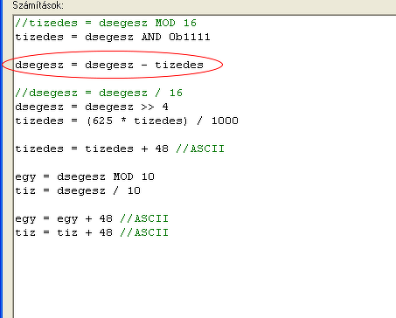
Task: Click the value 1000 in calculation
Action: [225, 121]
